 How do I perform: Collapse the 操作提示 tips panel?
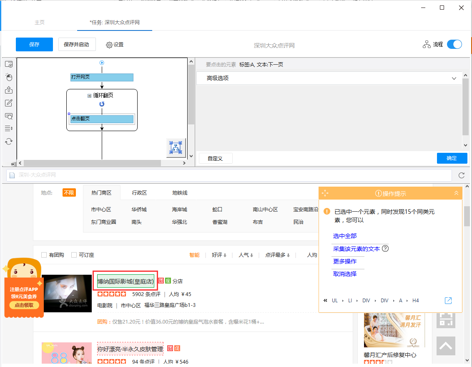pos(456,193)
